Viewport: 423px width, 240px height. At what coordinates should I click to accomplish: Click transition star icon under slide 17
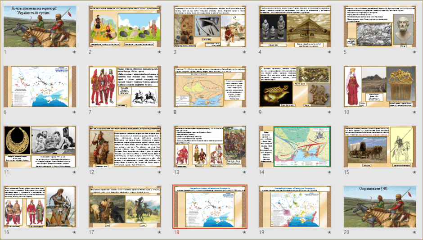click(159, 232)
